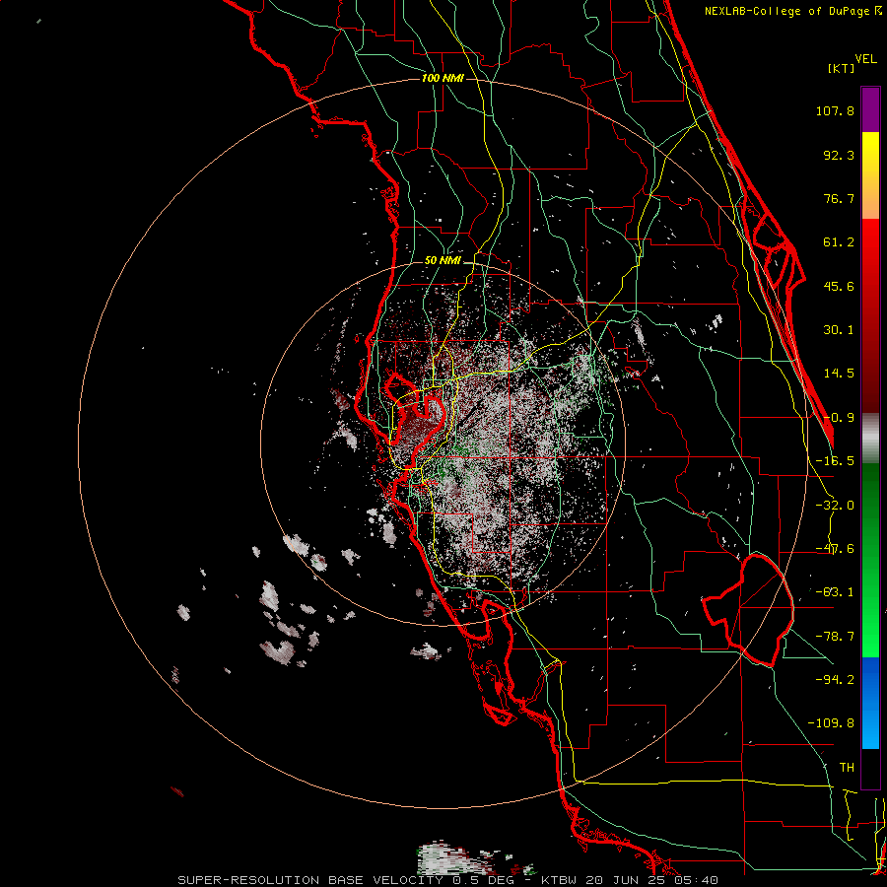Select the -47.6 scale value

(x=835, y=549)
